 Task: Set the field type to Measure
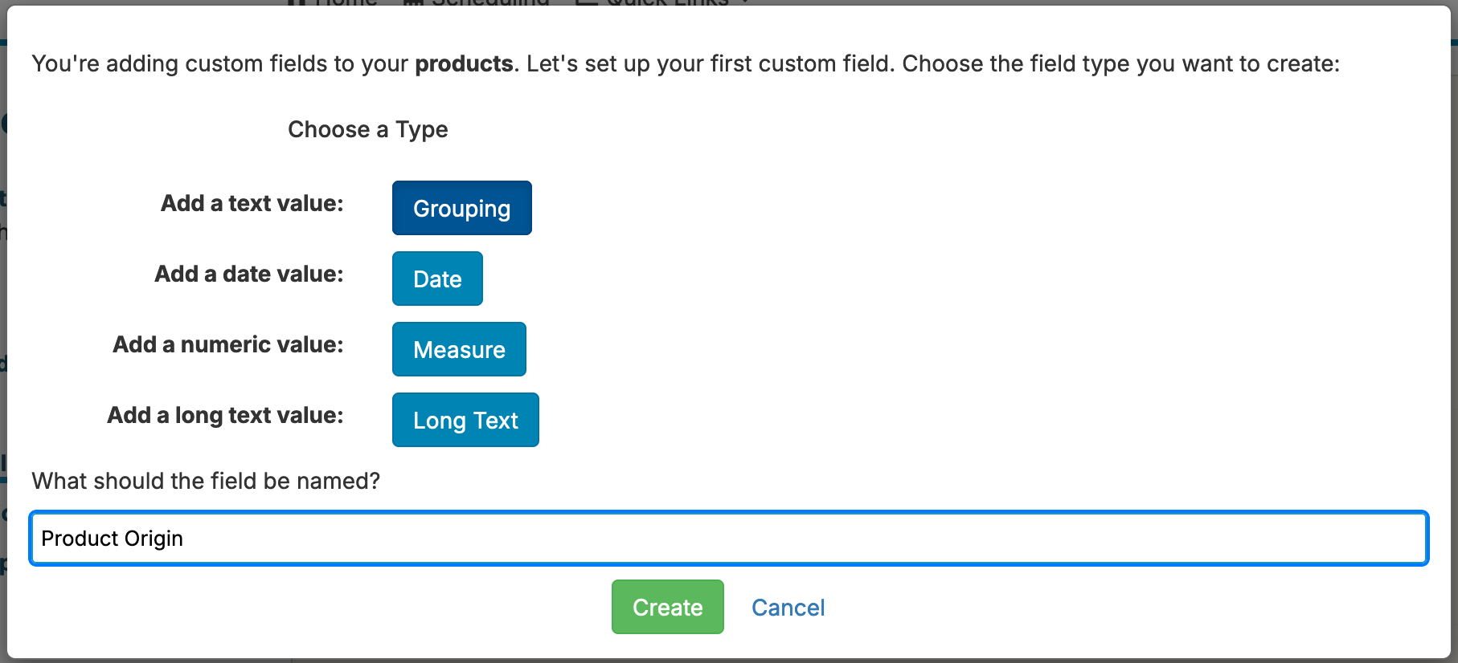click(459, 349)
